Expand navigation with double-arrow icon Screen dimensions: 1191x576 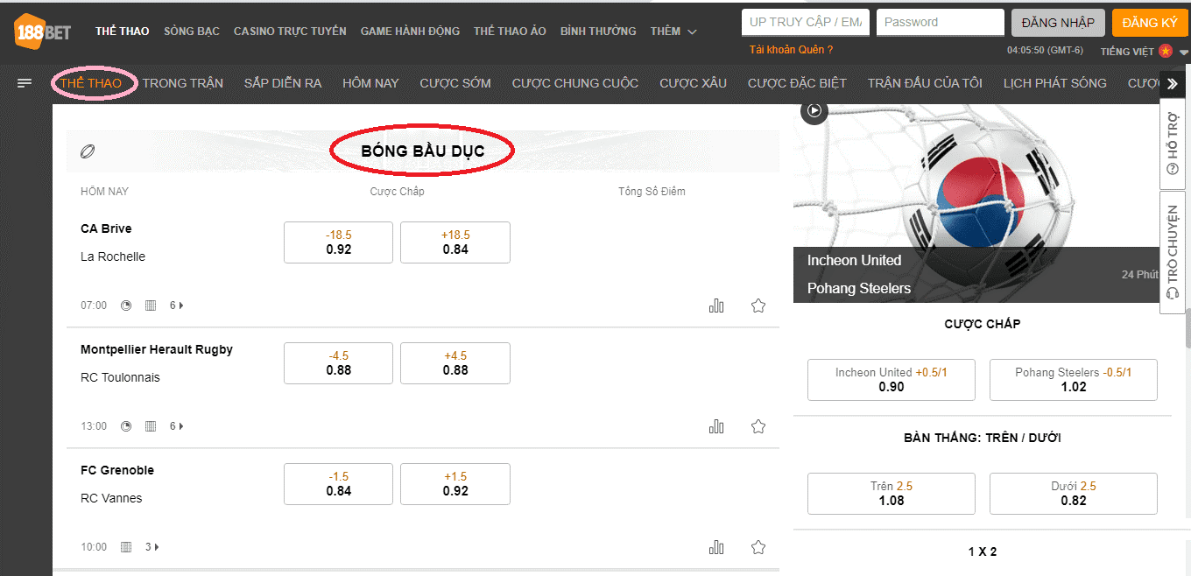(1173, 84)
